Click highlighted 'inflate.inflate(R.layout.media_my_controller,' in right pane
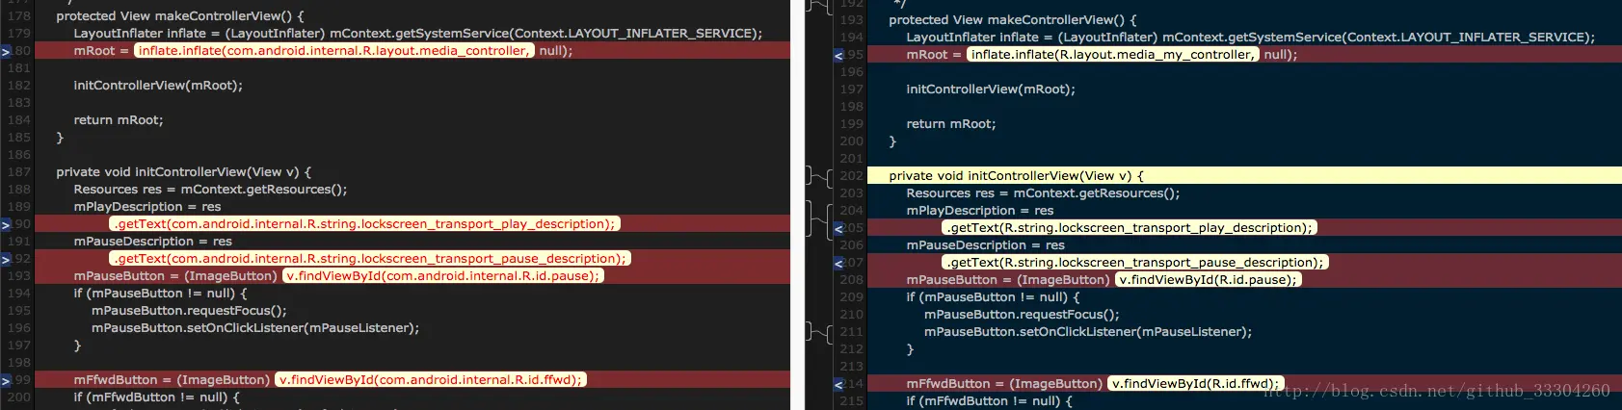1622x410 pixels. (x=1113, y=55)
